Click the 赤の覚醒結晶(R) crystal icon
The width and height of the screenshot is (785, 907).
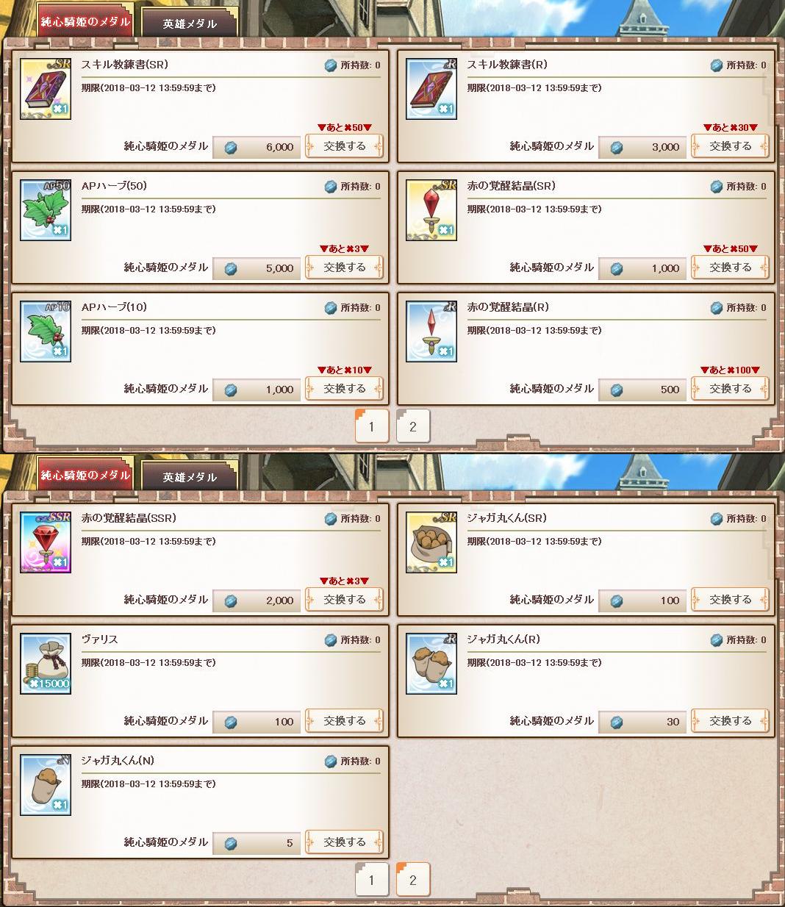431,331
